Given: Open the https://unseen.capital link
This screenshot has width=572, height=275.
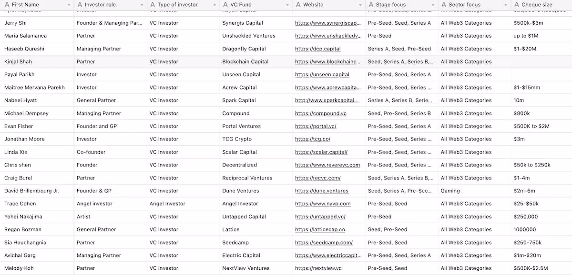Looking at the screenshot, I should point(322,74).
